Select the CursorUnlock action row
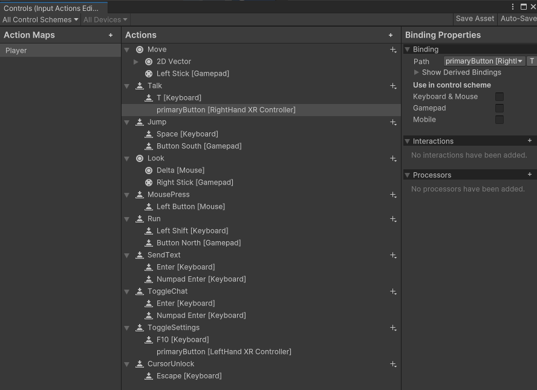Viewport: 537px width, 390px height. 261,364
